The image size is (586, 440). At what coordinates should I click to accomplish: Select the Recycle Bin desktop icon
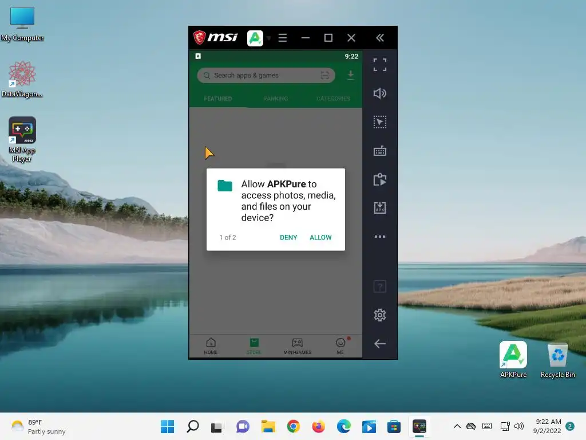pos(557,360)
